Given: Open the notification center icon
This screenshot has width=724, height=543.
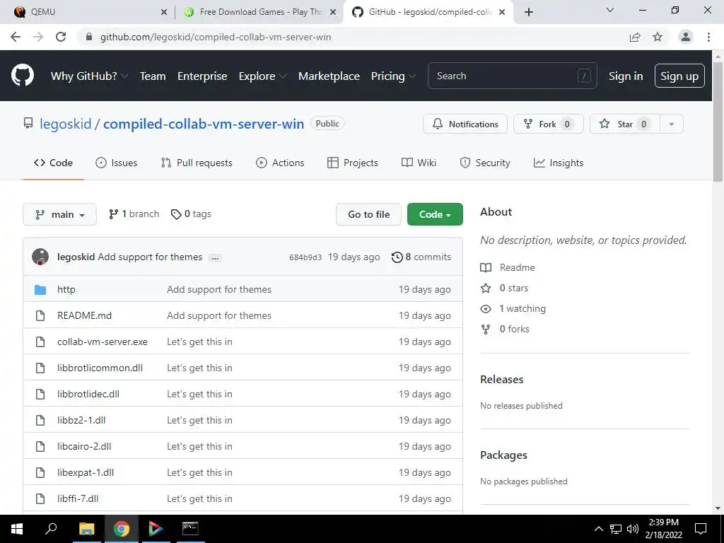Looking at the screenshot, I should click(701, 529).
